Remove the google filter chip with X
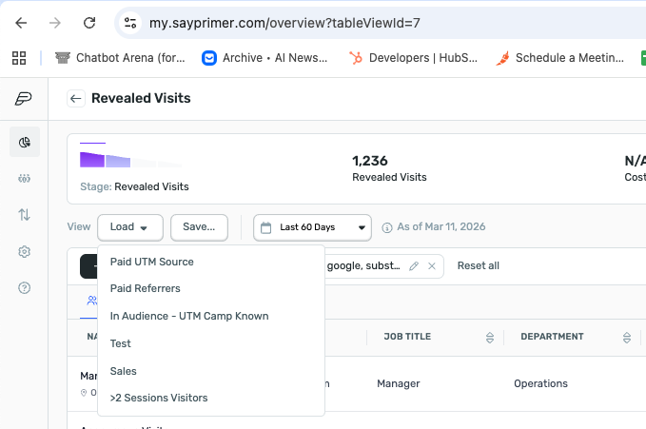The height and width of the screenshot is (429, 646). 432,266
